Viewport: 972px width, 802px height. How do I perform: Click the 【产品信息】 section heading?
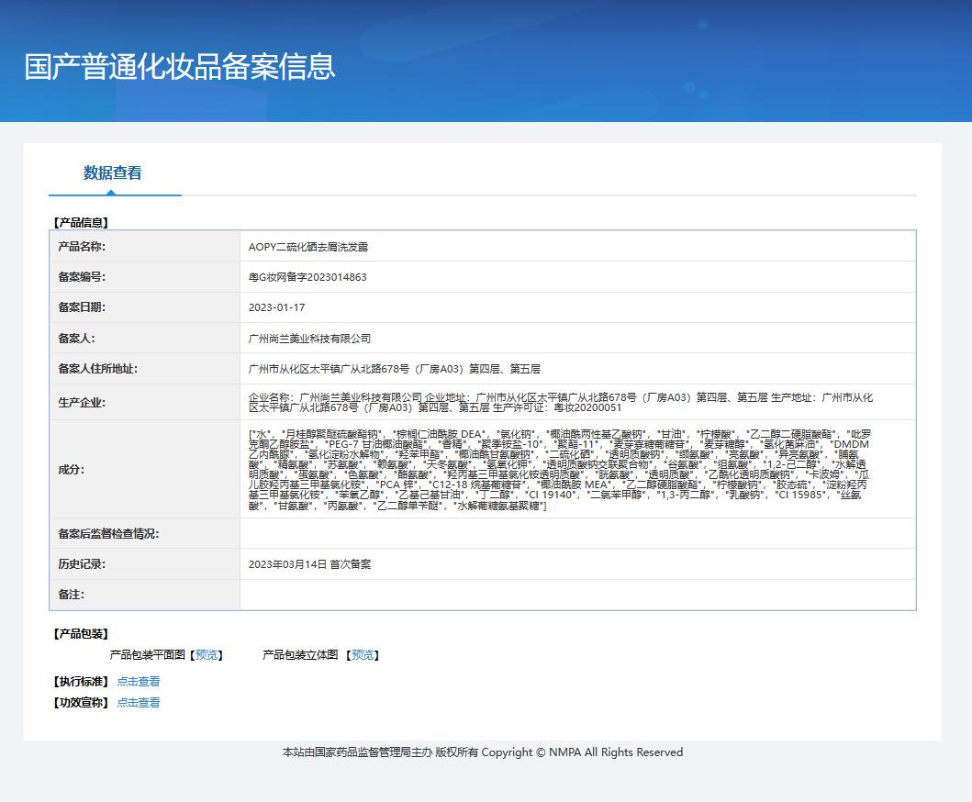(81, 222)
